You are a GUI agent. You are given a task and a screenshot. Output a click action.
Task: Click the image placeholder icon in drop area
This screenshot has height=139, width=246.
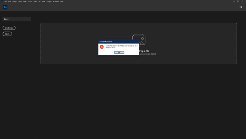pyautogui.click(x=139, y=39)
